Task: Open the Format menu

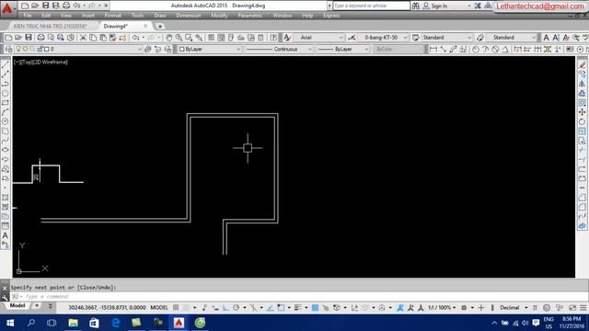Action: [x=112, y=16]
